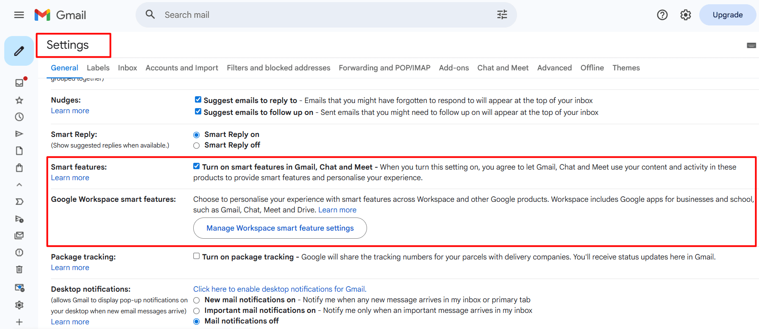Open the Add-ons tab
This screenshot has width=759, height=329.
[x=454, y=68]
